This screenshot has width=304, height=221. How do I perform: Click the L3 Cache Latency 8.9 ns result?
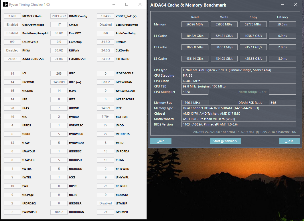coord(283,59)
